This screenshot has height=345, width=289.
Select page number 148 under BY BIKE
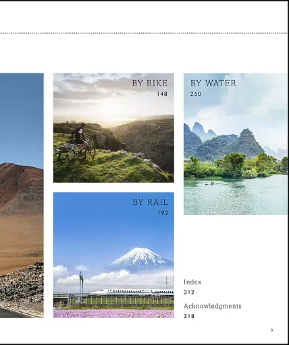coord(162,94)
